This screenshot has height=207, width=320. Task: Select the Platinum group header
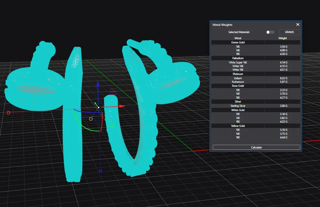238,74
